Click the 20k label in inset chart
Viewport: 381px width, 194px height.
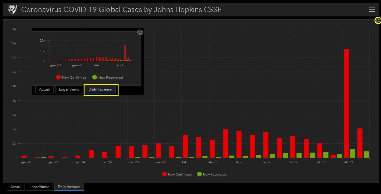pyautogui.click(x=42, y=41)
